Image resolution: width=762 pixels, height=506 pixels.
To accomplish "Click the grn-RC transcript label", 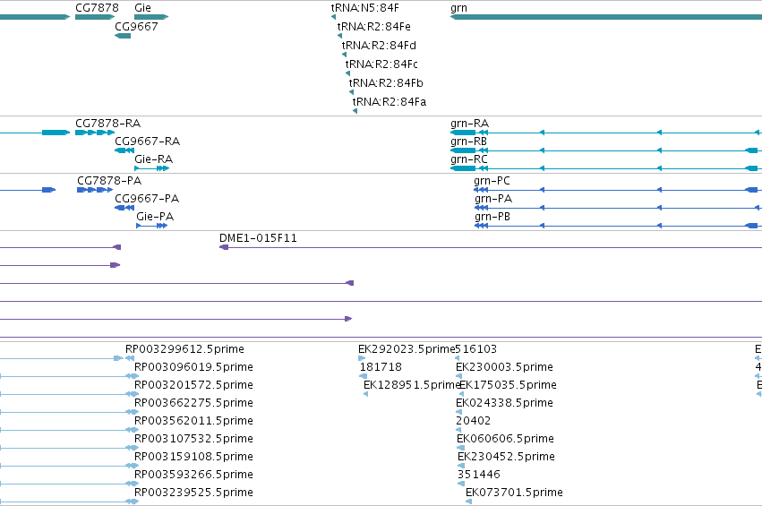I will click(469, 159).
